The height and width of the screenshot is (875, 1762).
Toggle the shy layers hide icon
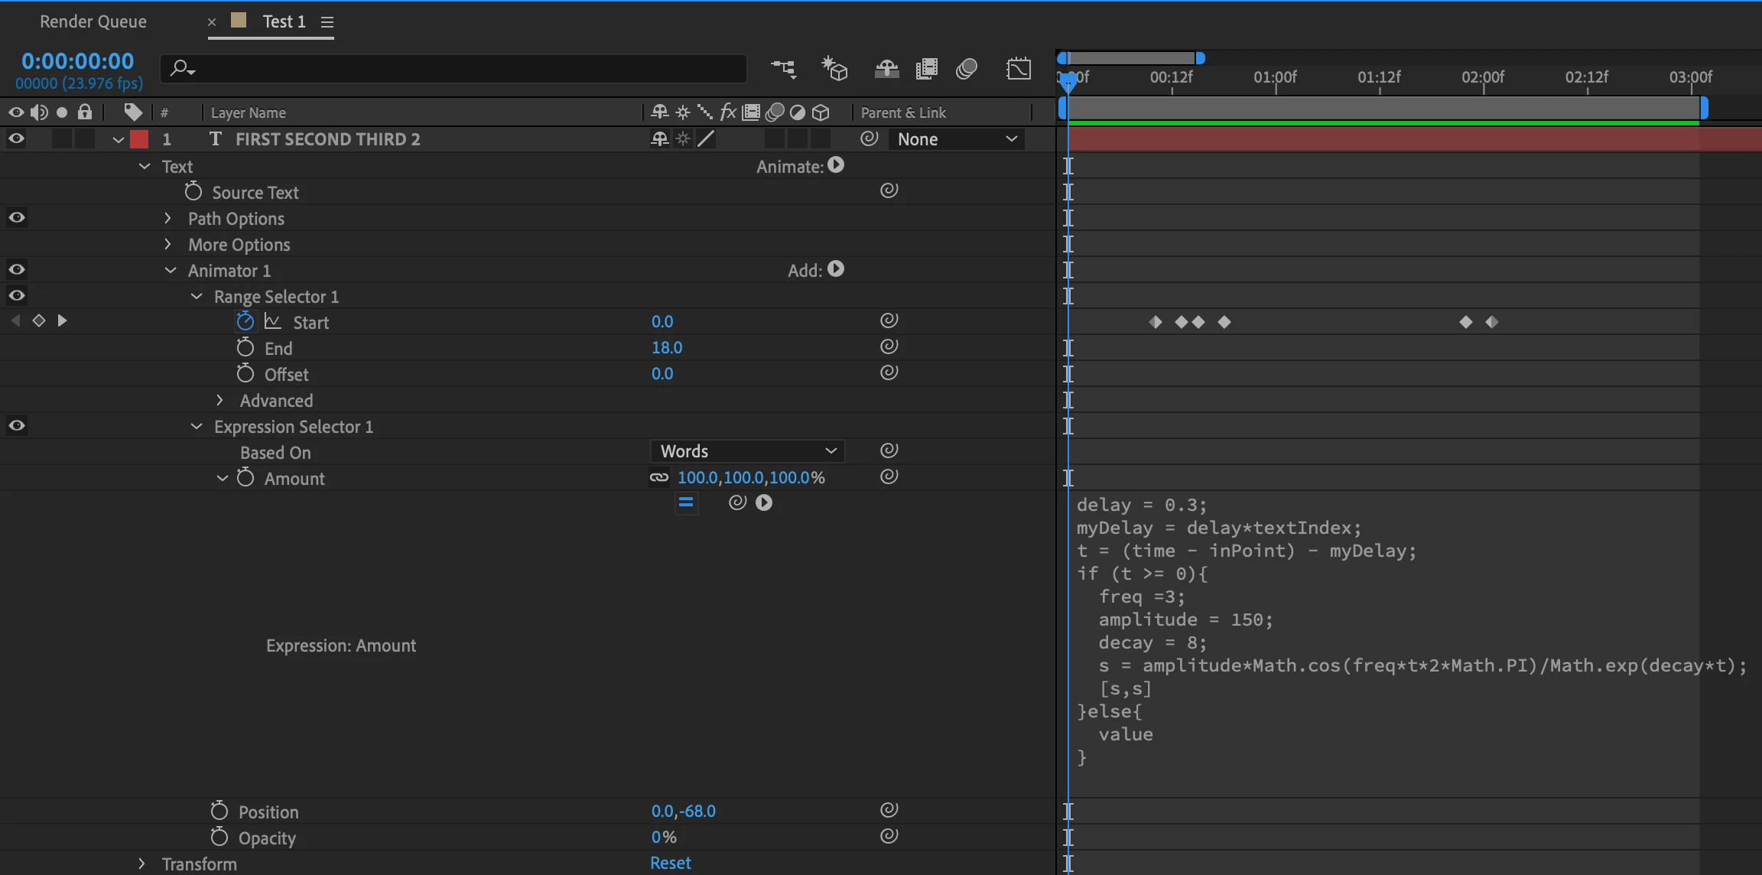tap(886, 69)
